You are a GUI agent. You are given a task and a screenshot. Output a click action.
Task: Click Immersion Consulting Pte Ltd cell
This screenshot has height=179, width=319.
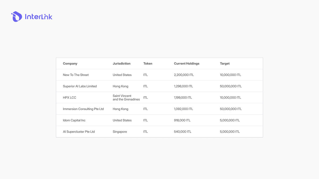(x=83, y=109)
